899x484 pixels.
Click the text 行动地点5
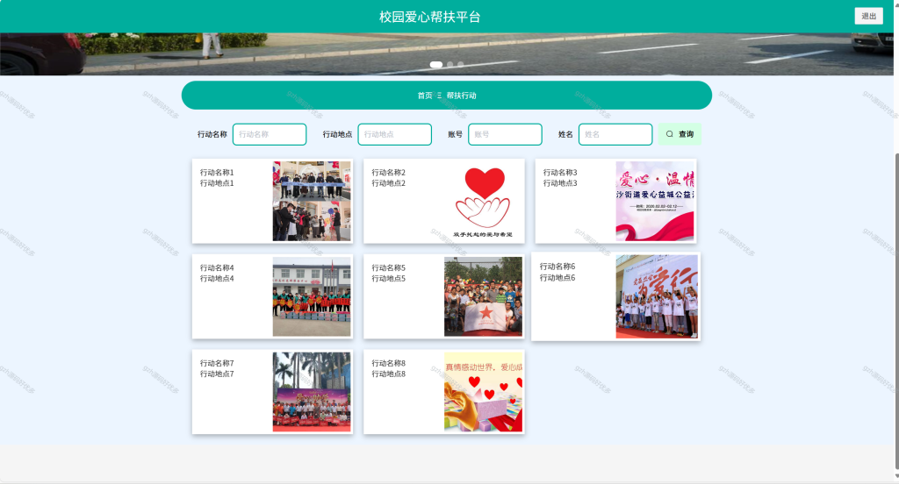click(388, 279)
